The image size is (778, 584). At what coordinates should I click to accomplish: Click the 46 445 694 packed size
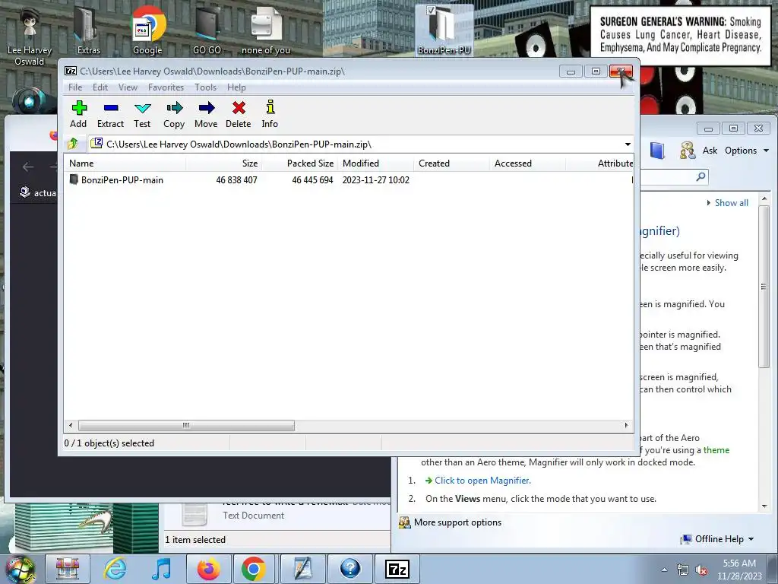coord(312,180)
